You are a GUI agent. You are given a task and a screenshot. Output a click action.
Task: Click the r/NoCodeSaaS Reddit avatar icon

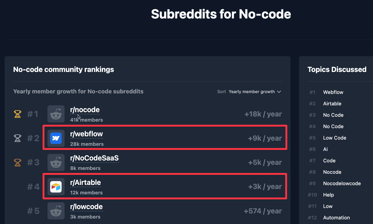(x=56, y=162)
